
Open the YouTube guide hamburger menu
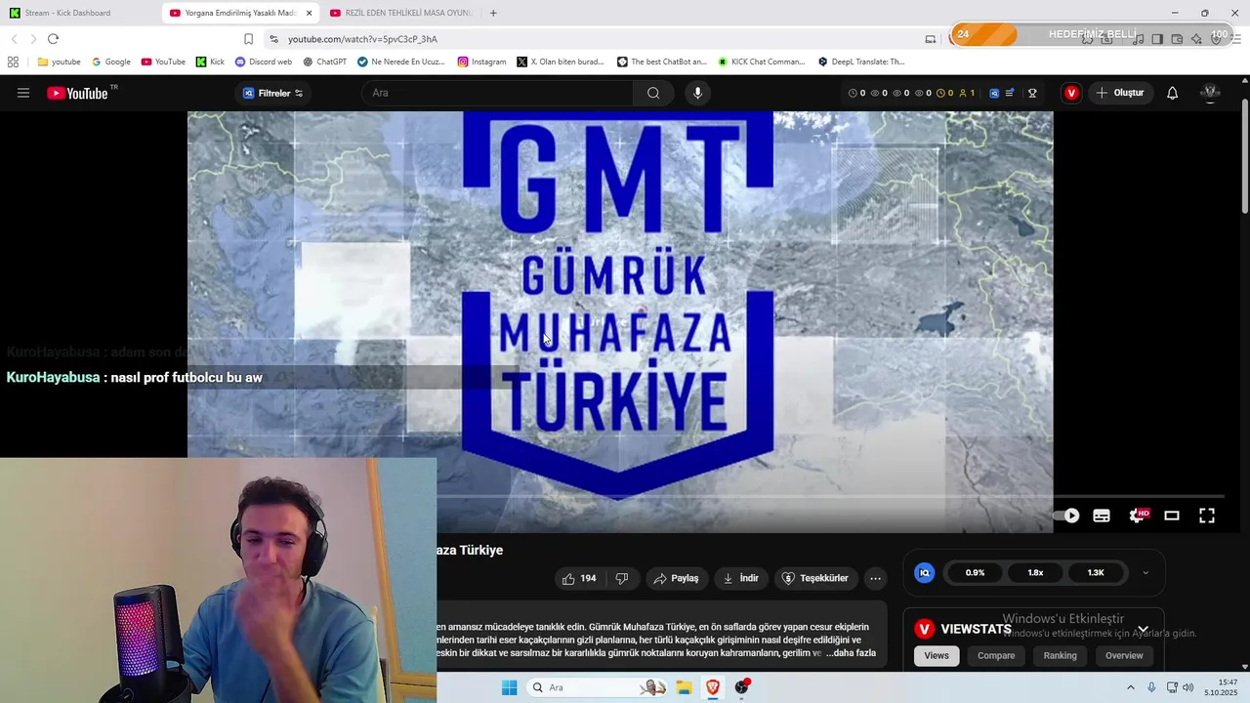coord(23,93)
